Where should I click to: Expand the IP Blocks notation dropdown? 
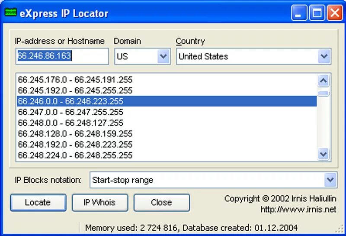point(330,180)
